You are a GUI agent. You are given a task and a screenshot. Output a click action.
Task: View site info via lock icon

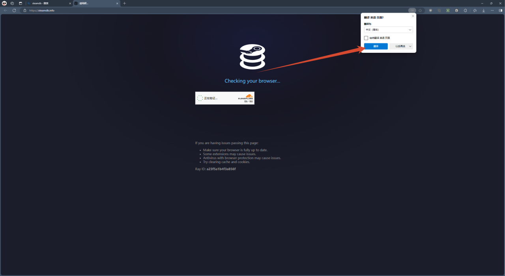[25, 10]
